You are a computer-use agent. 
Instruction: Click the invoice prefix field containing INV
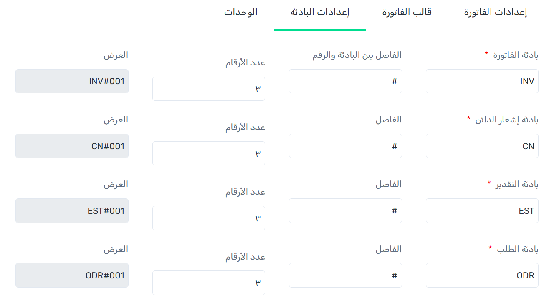482,81
